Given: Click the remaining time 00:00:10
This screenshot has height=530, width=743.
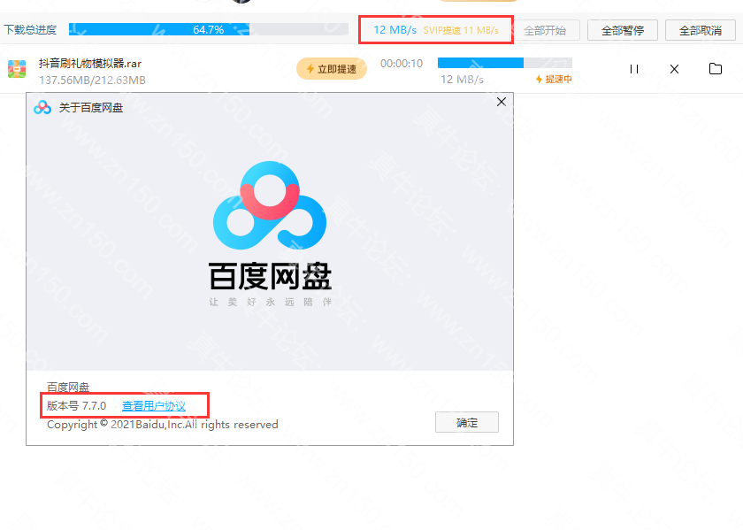Looking at the screenshot, I should (x=402, y=64).
